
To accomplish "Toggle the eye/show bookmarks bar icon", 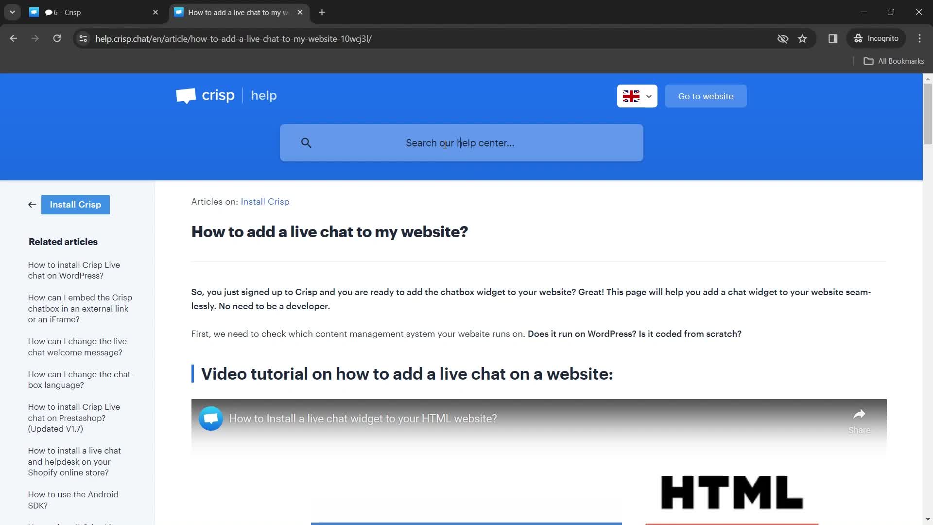I will pos(782,38).
